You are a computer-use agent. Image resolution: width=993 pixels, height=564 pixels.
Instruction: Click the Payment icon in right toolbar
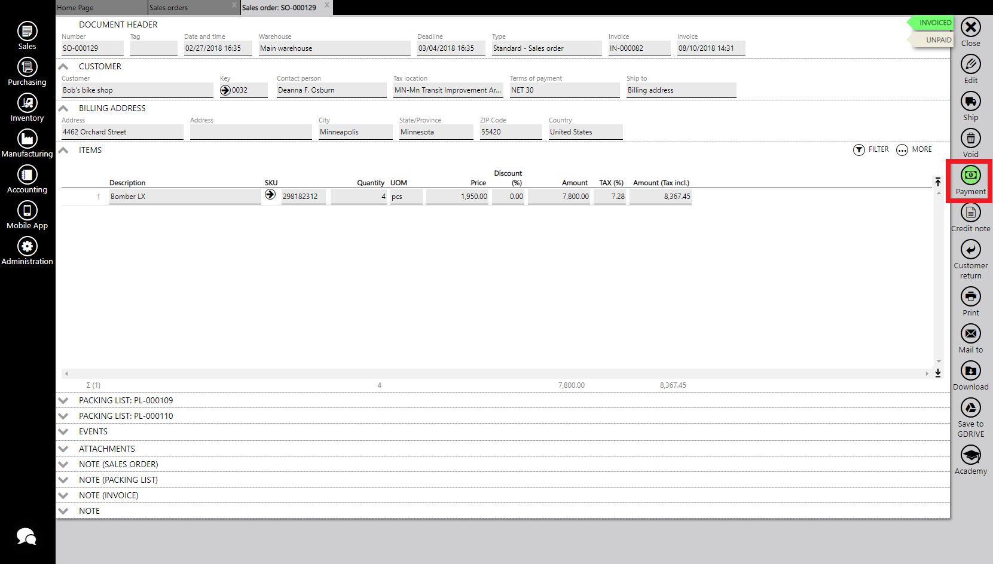pyautogui.click(x=970, y=176)
